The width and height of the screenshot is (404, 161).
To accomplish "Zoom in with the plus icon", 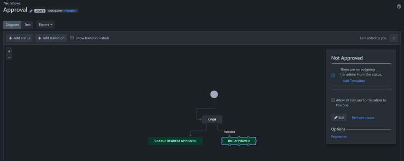I will (x=9, y=51).
